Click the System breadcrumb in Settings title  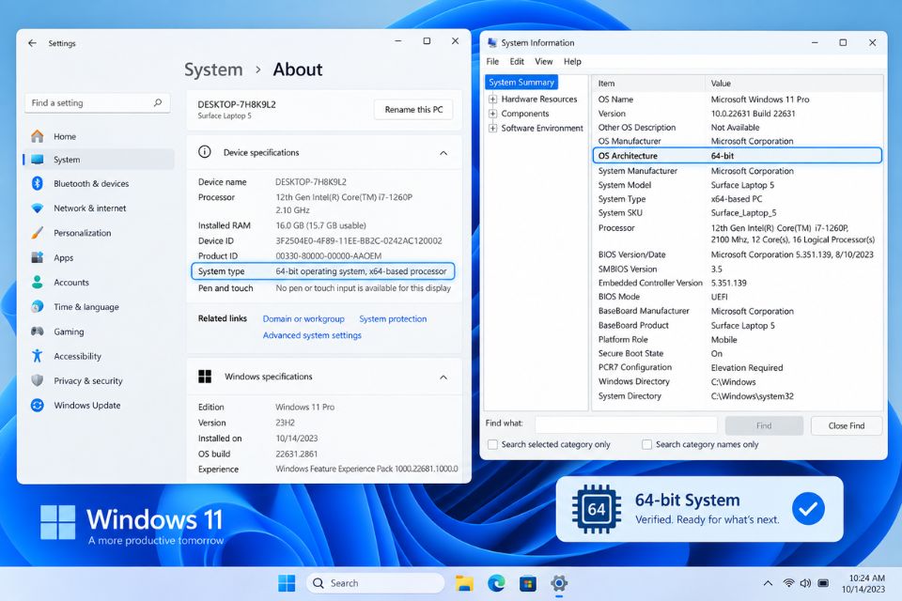pos(213,69)
